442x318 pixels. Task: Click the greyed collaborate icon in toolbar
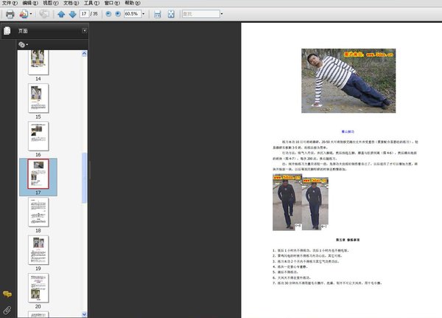point(44,14)
